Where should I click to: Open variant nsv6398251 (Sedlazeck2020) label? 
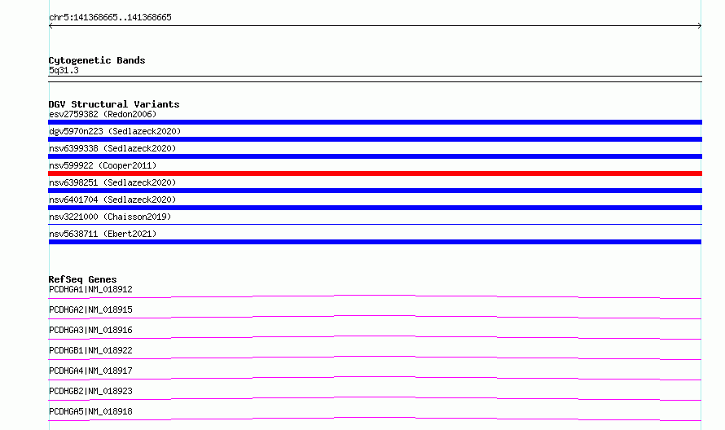coord(112,182)
